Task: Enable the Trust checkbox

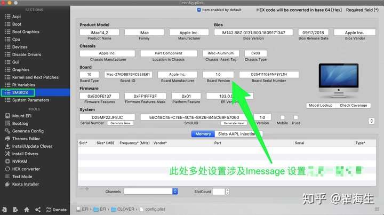Action: (x=295, y=117)
